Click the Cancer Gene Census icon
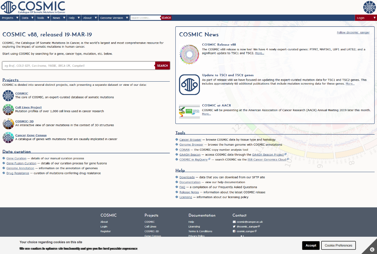Viewport: 377px width, 254px height. 8,138
